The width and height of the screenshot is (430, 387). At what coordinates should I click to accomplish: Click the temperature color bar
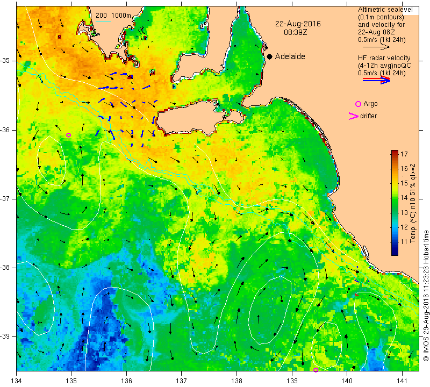coord(395,203)
